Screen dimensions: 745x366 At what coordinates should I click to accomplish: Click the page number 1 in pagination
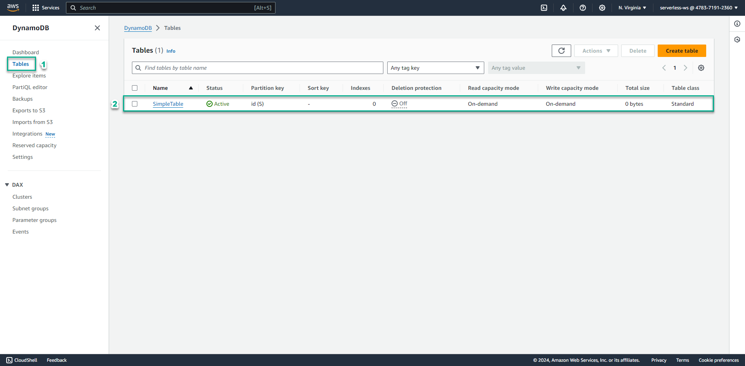(675, 68)
